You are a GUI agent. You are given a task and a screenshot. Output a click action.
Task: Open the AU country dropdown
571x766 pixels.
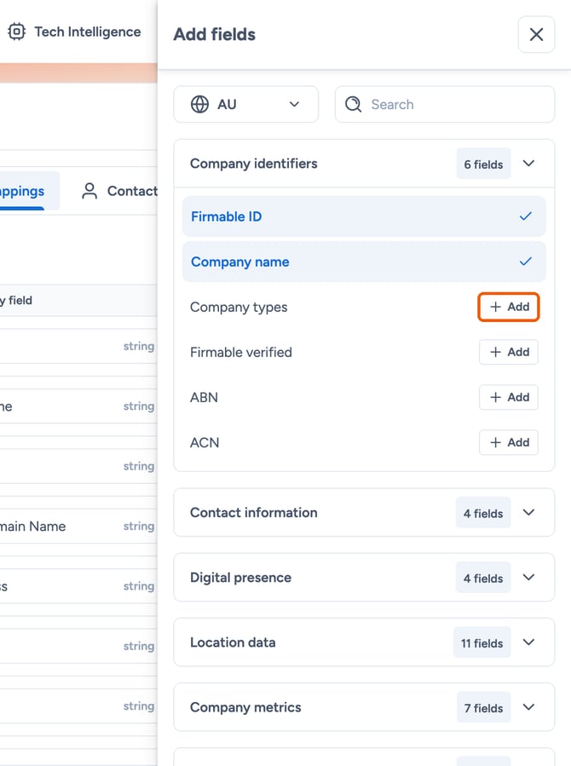click(245, 104)
